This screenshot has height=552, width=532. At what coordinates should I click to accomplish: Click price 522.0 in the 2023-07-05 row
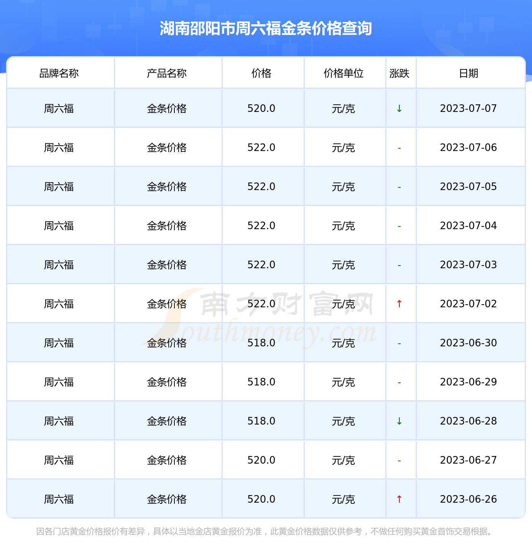(x=261, y=187)
